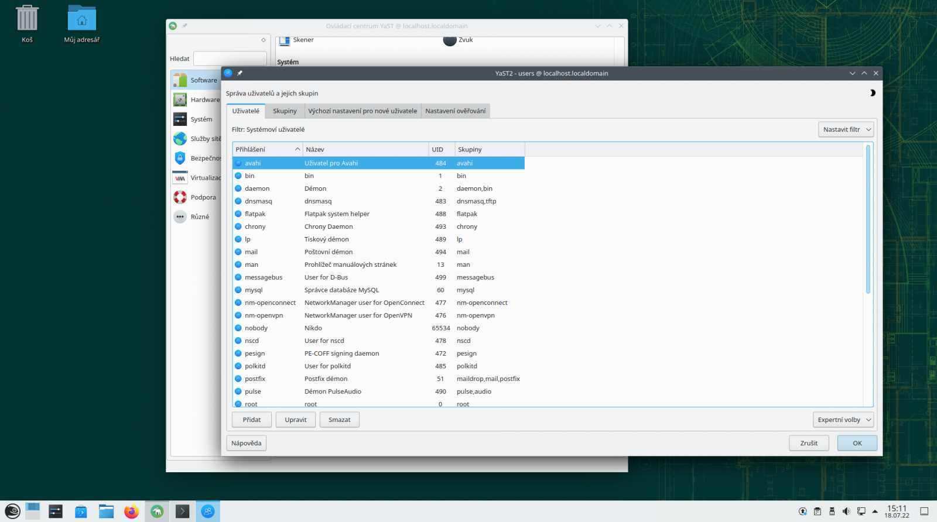Switch to YaST control center taskbar entry

click(x=157, y=511)
